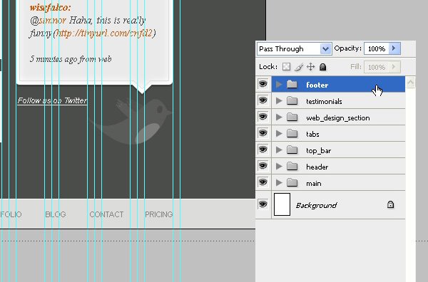Screen dimensions: 428x282
Task: Expand the top_bar layer group
Action: click(279, 150)
